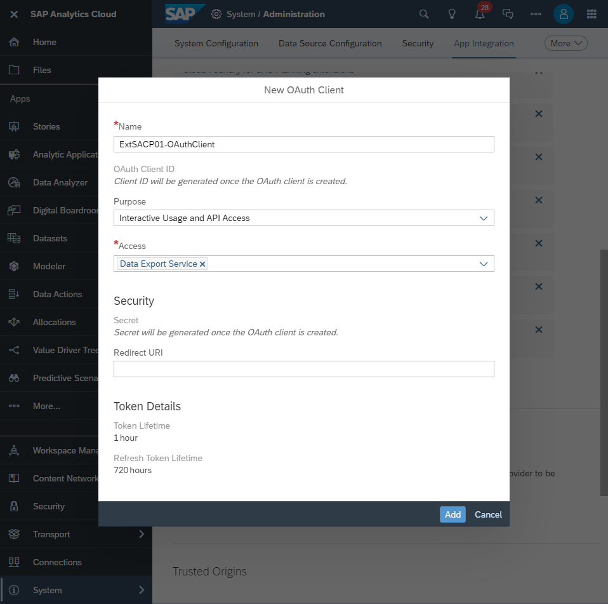Screen dimensions: 608x604
Task: Open the Analytic Applications icon
Action: [14, 154]
